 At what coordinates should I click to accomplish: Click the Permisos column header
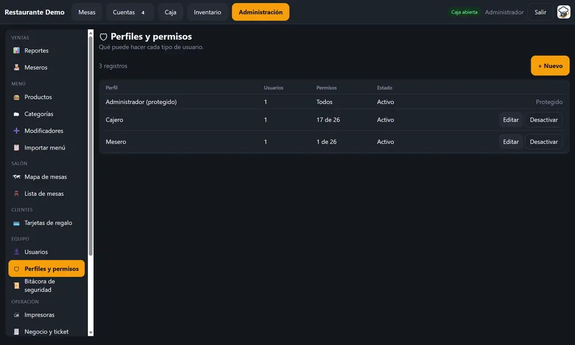[327, 87]
